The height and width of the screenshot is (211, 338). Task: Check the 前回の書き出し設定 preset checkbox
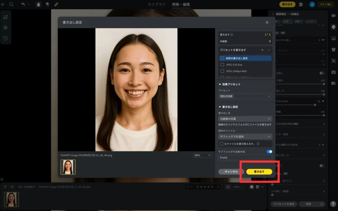[222, 58]
